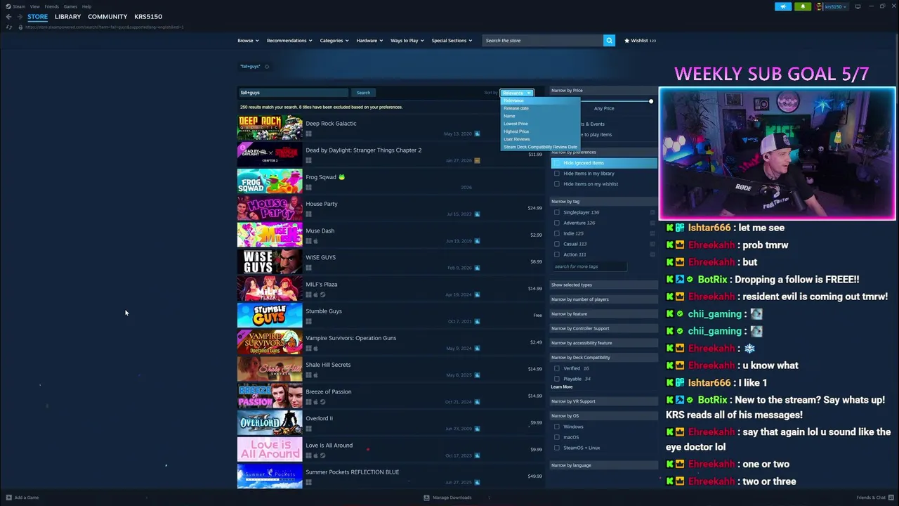
Task: Check the Casual tag filter
Action: (557, 244)
